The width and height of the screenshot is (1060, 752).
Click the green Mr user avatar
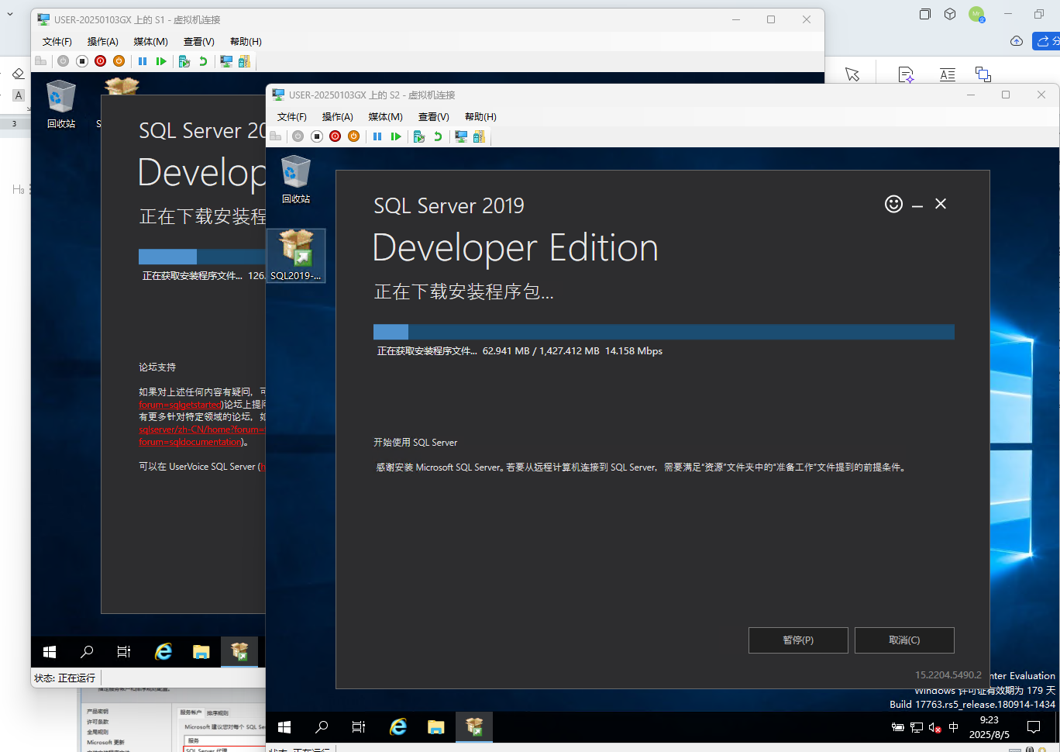click(x=976, y=14)
